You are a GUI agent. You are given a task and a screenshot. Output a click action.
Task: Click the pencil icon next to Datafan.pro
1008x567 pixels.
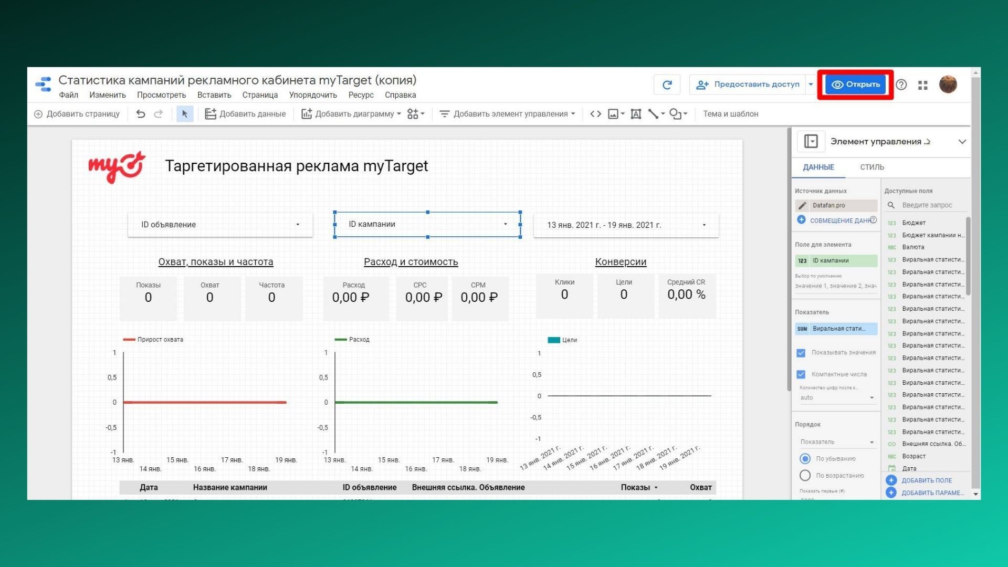pyautogui.click(x=802, y=205)
